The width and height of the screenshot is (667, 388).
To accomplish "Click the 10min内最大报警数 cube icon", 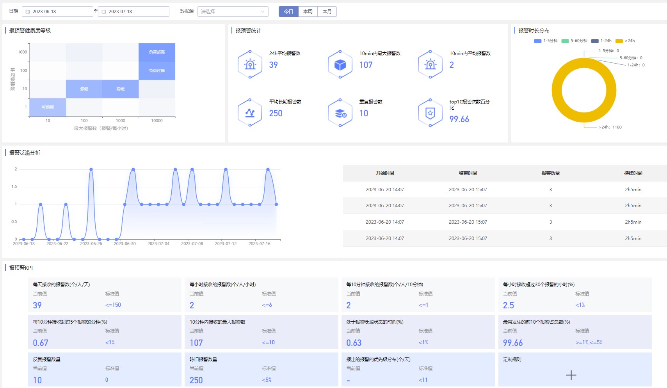I will coord(340,64).
